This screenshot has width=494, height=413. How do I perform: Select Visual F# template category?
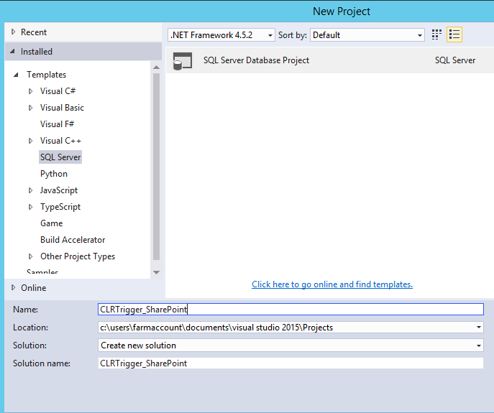click(x=57, y=124)
